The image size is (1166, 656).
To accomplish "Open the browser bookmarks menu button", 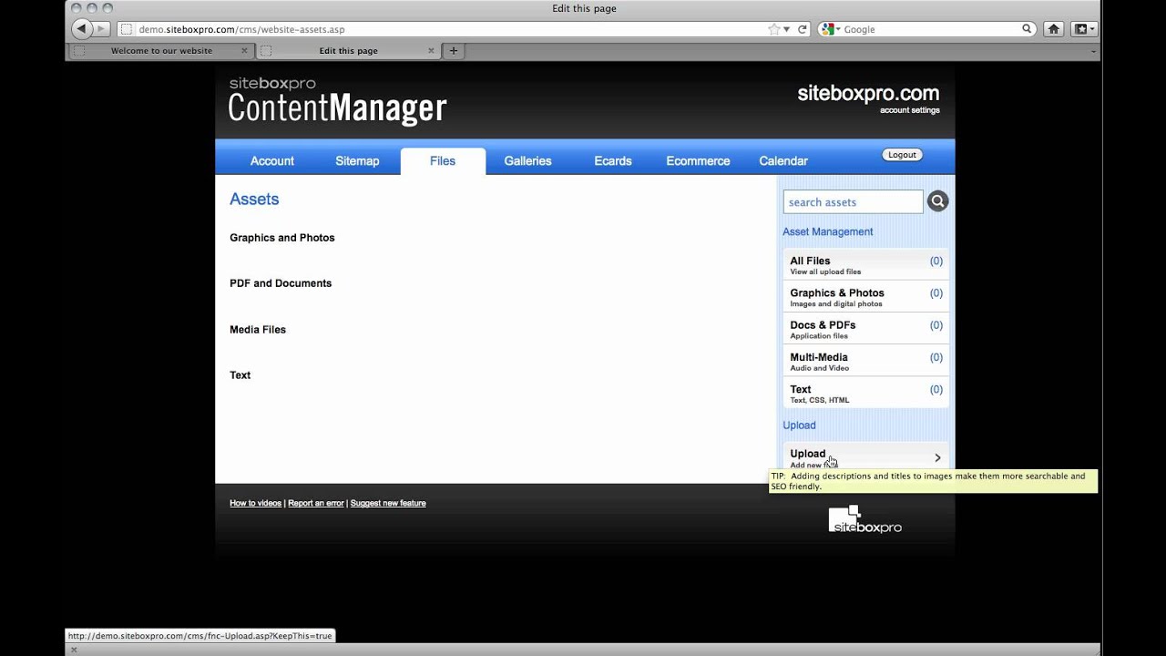I will 1083,29.
